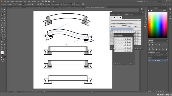Switch to the Graphic Styles tab
172x96 pixels.
(x=120, y=14)
